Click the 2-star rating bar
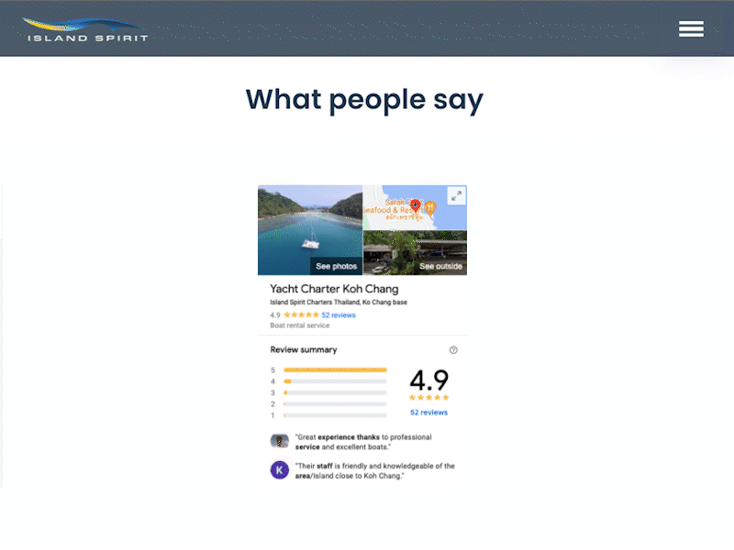The height and width of the screenshot is (550, 734). pos(335,404)
